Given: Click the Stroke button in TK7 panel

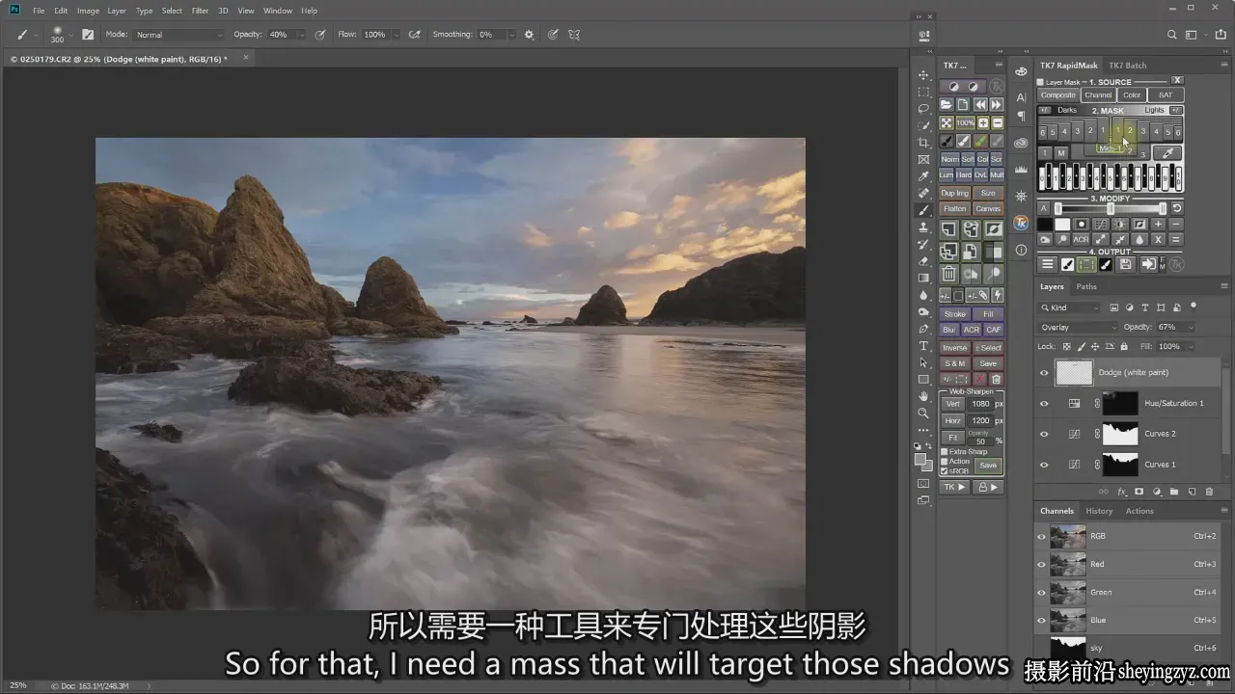Looking at the screenshot, I should coord(955,314).
